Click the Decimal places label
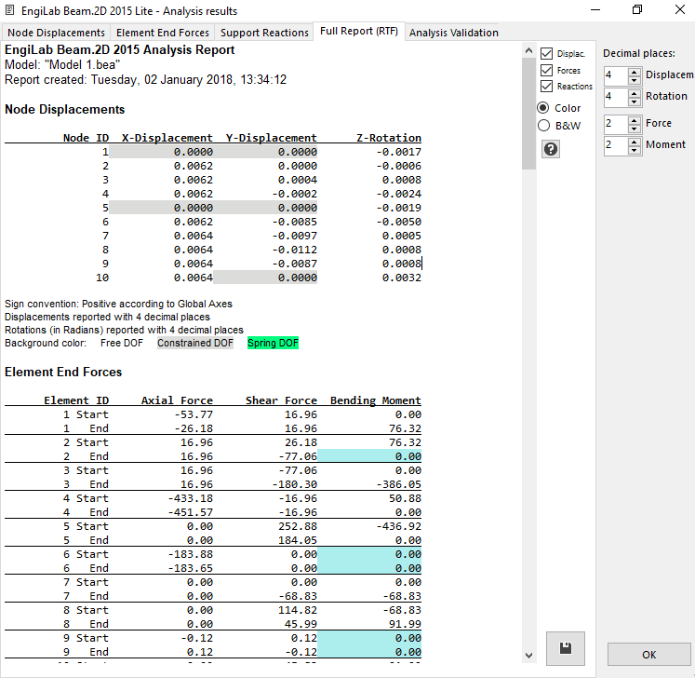Image resolution: width=695 pixels, height=678 pixels. point(638,53)
